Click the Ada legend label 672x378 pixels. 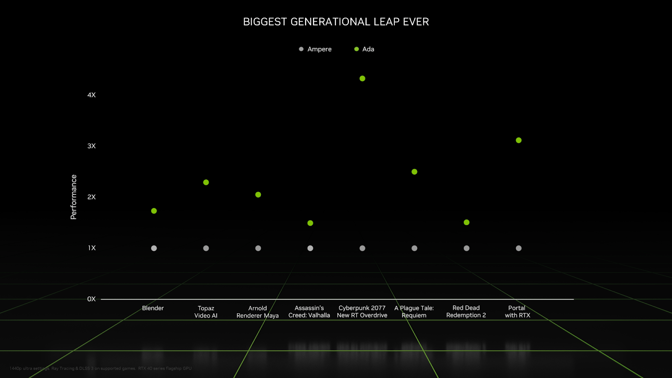[x=368, y=49]
